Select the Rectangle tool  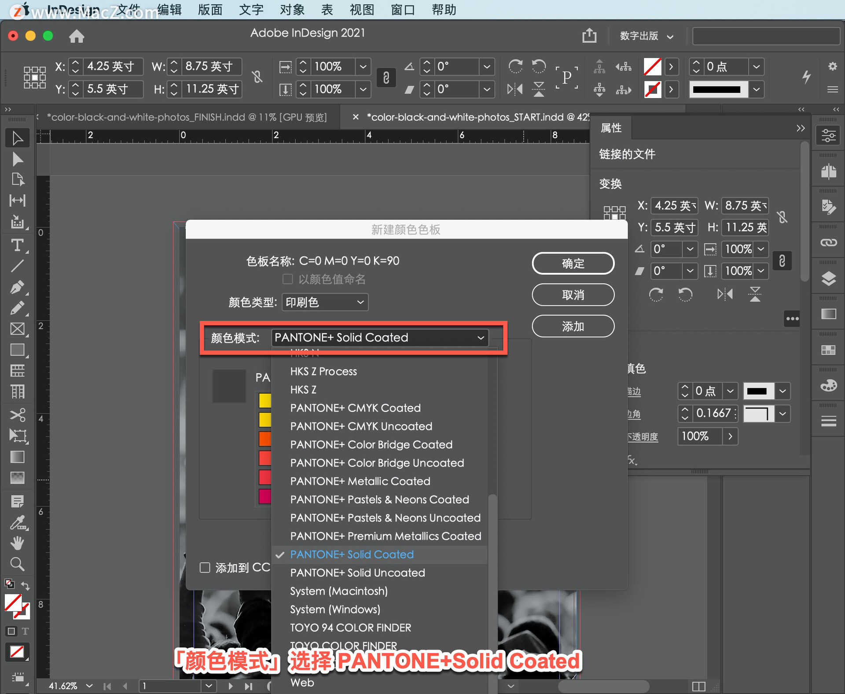[18, 350]
